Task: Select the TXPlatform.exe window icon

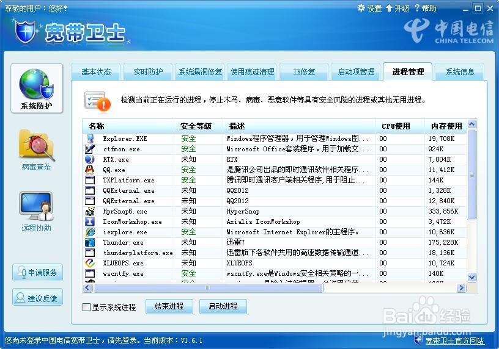Action: click(90, 180)
